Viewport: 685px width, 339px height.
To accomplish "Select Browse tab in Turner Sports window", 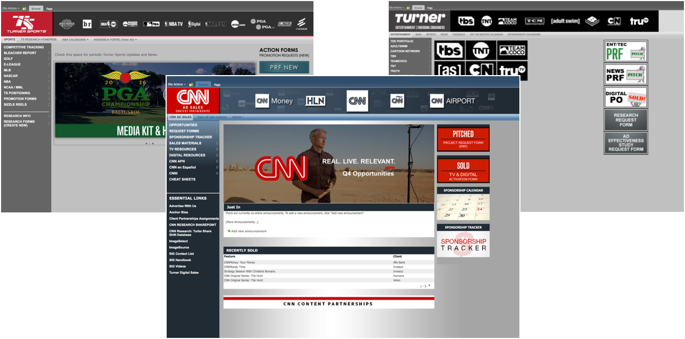I will pos(35,9).
